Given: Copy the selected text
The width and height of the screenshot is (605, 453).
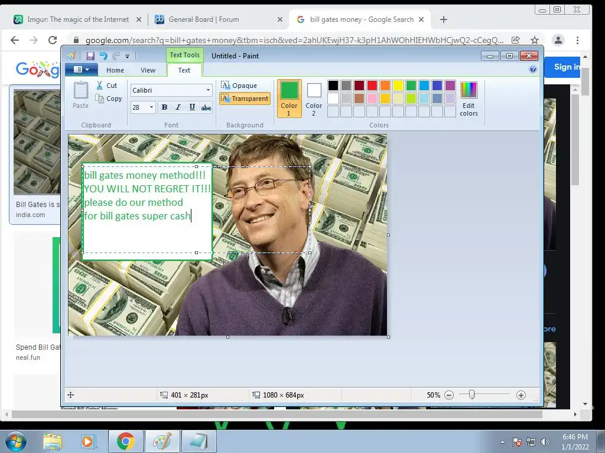Looking at the screenshot, I should pyautogui.click(x=109, y=99).
